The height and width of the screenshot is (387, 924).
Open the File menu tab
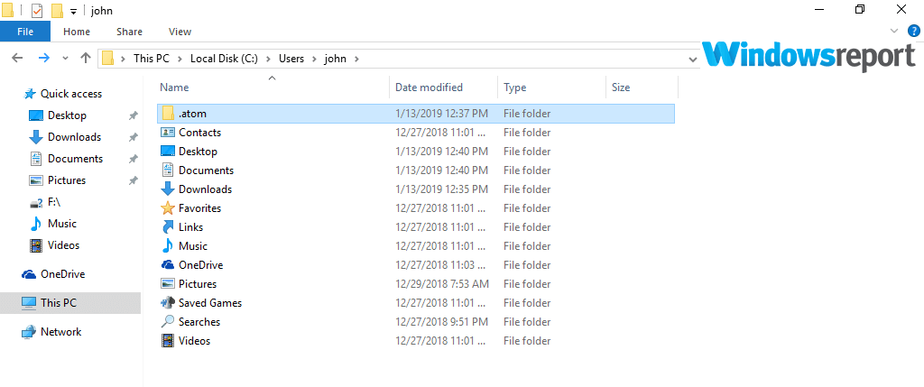[25, 31]
